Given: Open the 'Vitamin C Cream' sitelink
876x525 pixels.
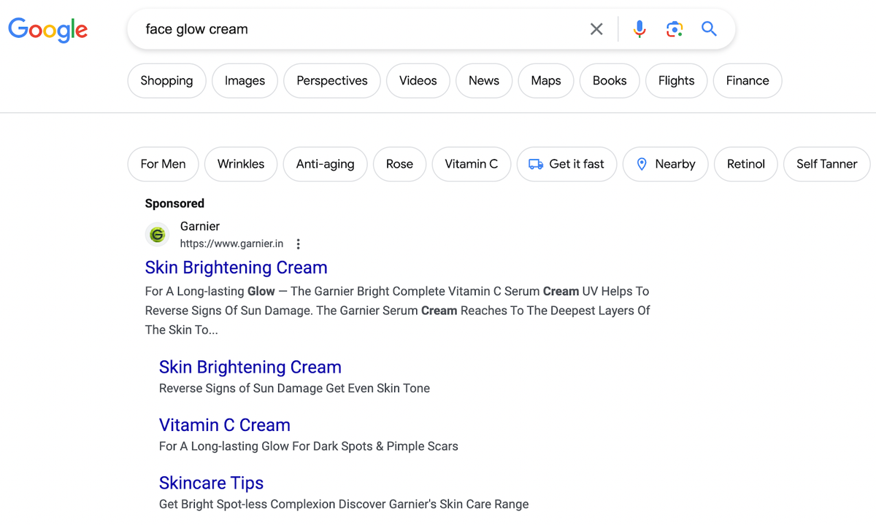Looking at the screenshot, I should [225, 425].
